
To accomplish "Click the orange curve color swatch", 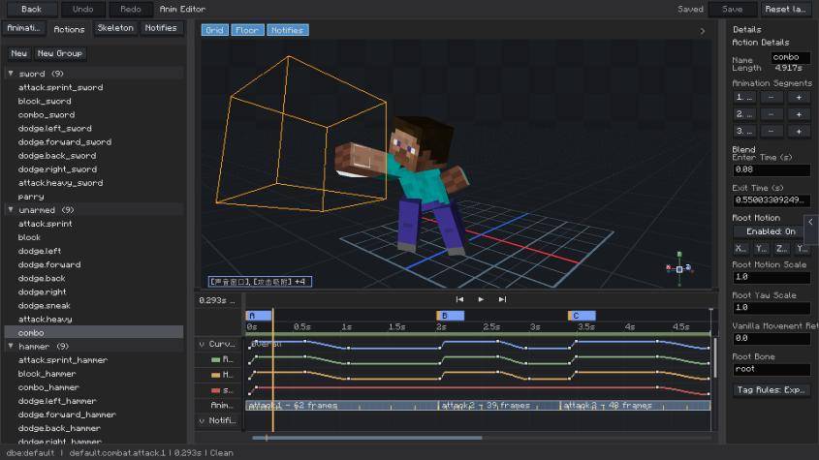I will coord(215,375).
